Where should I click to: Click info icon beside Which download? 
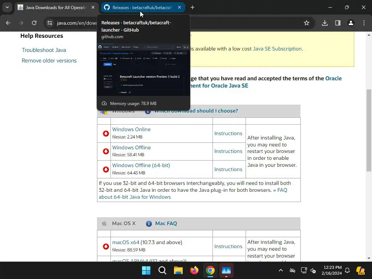click(148, 111)
